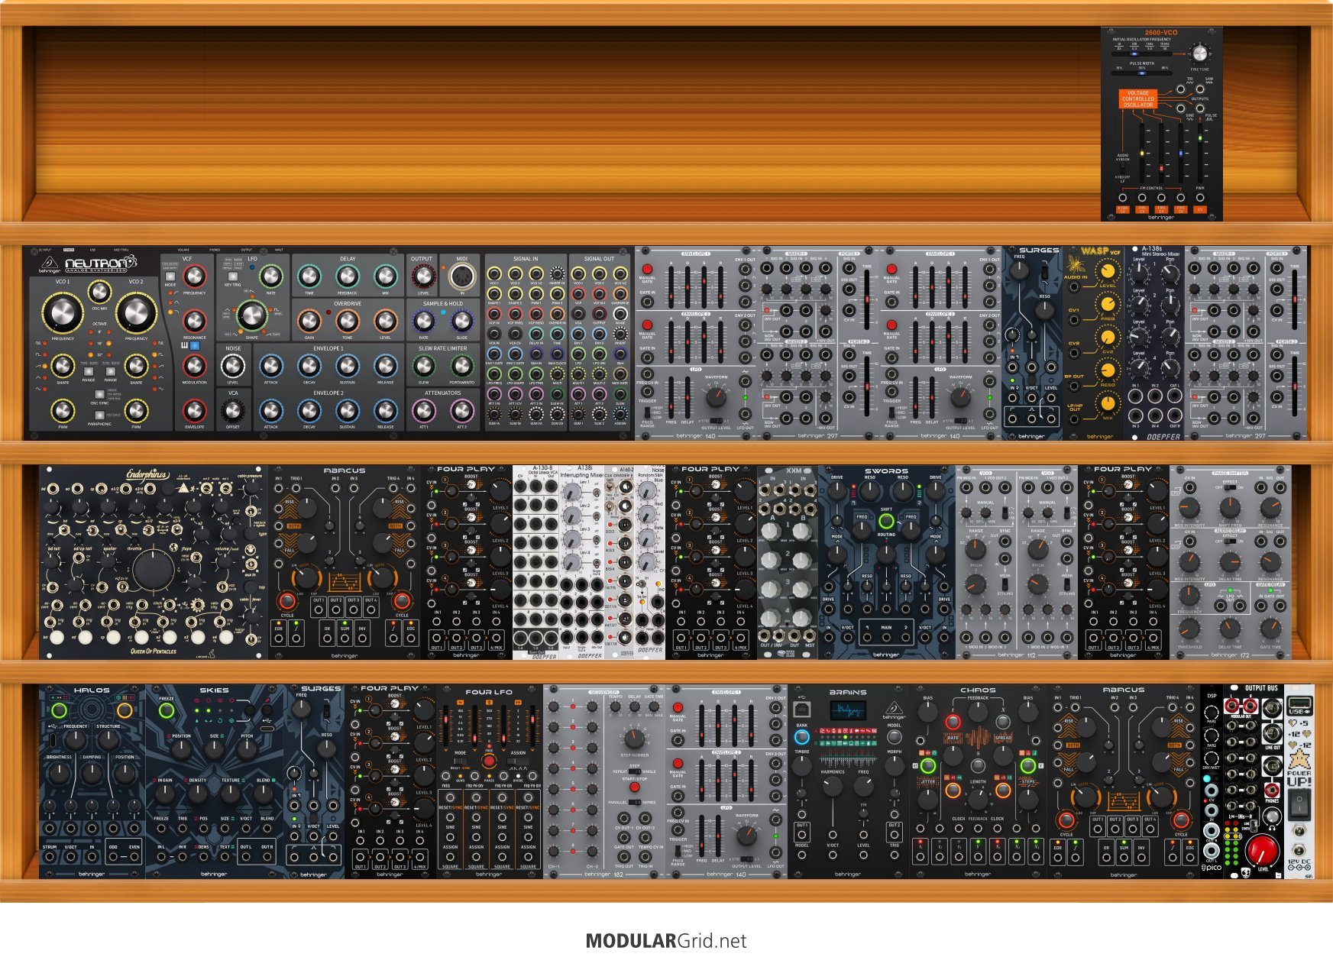Image resolution: width=1333 pixels, height=957 pixels.
Task: Click the 'SWORDS' module title
Action: pos(886,471)
